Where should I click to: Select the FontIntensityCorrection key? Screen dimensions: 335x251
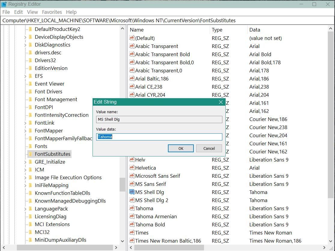pos(62,115)
